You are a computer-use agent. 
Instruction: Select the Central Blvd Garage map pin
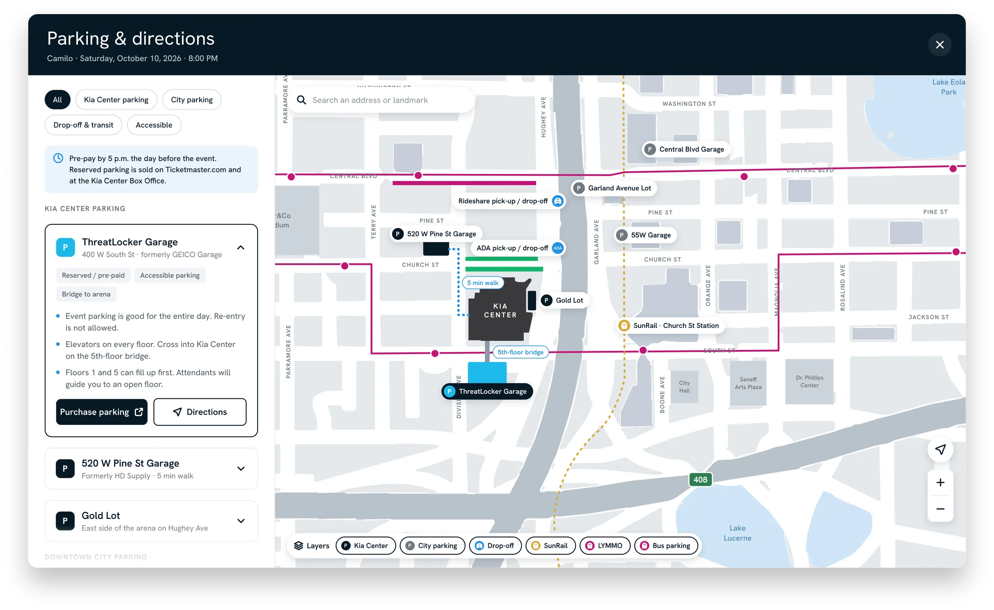point(685,149)
